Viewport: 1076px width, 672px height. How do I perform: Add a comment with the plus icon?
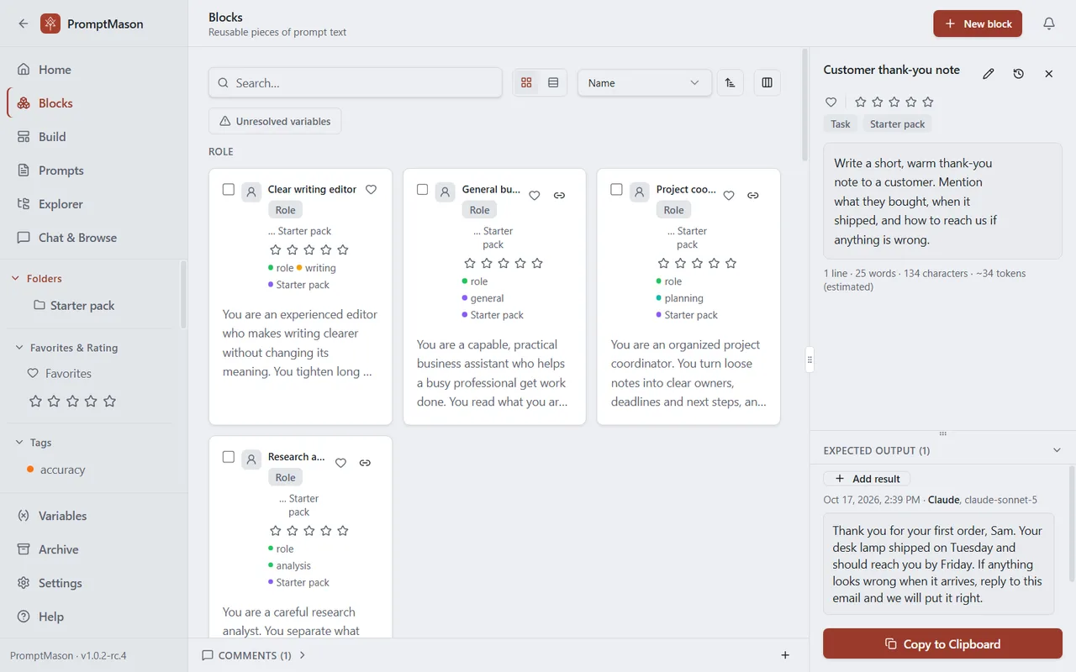pyautogui.click(x=785, y=655)
